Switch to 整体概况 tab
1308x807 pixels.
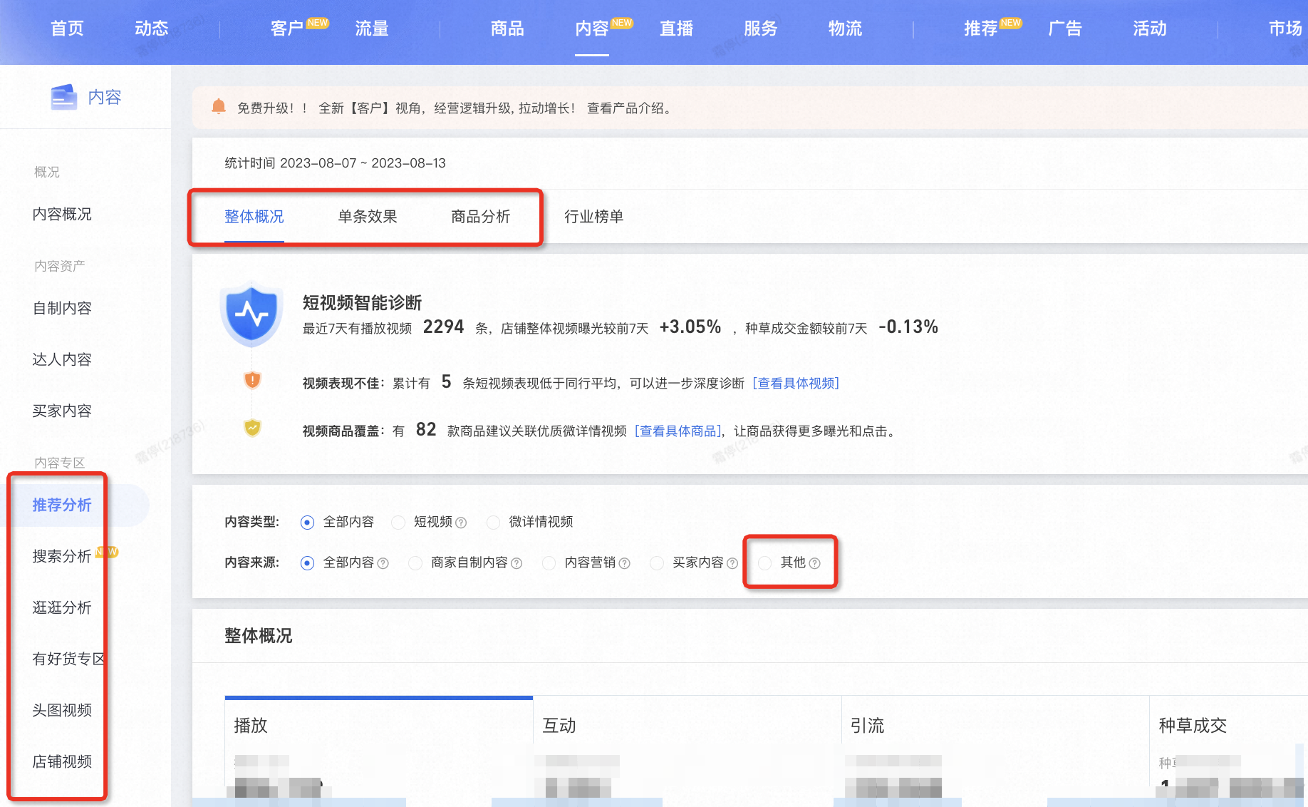point(254,217)
